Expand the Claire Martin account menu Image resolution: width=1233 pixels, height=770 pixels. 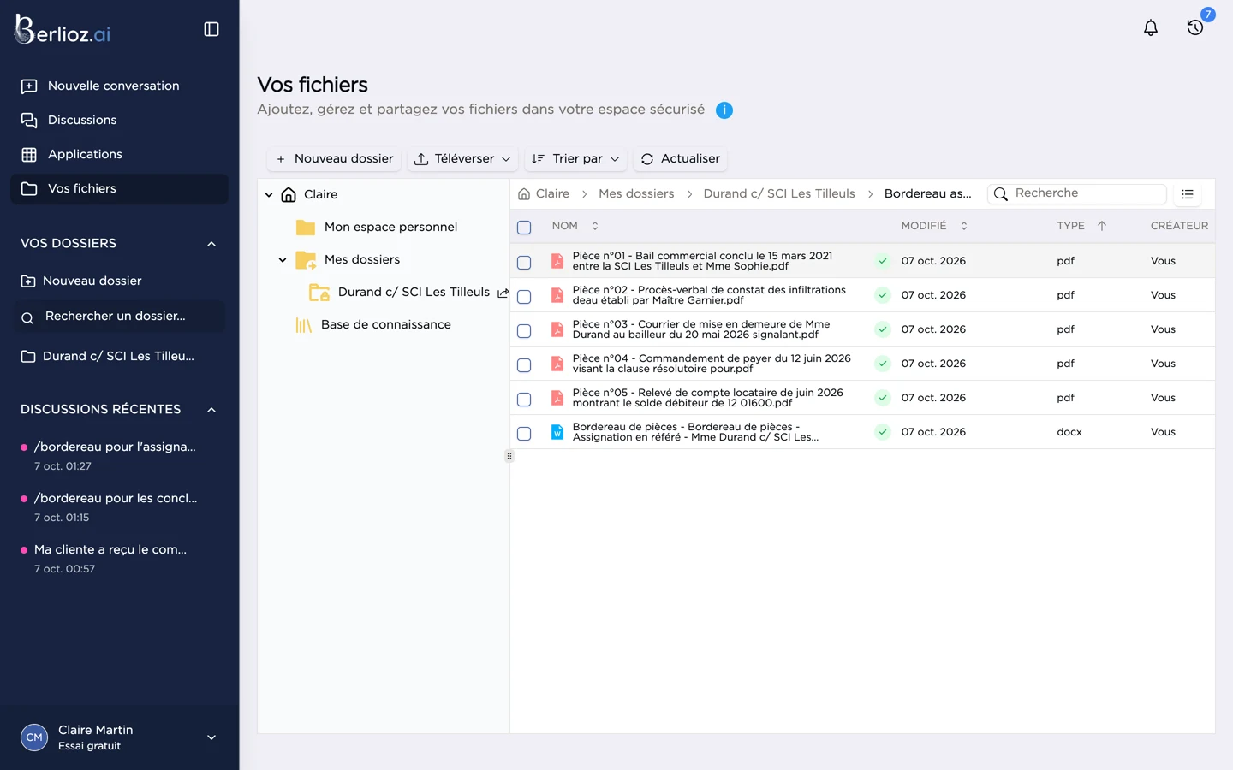click(x=211, y=737)
